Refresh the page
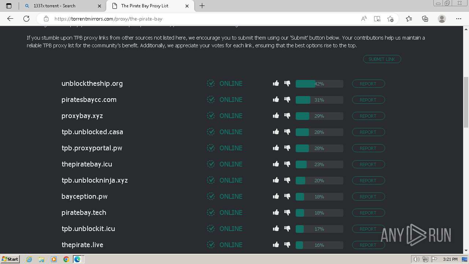Image resolution: width=469 pixels, height=264 pixels. tap(26, 19)
